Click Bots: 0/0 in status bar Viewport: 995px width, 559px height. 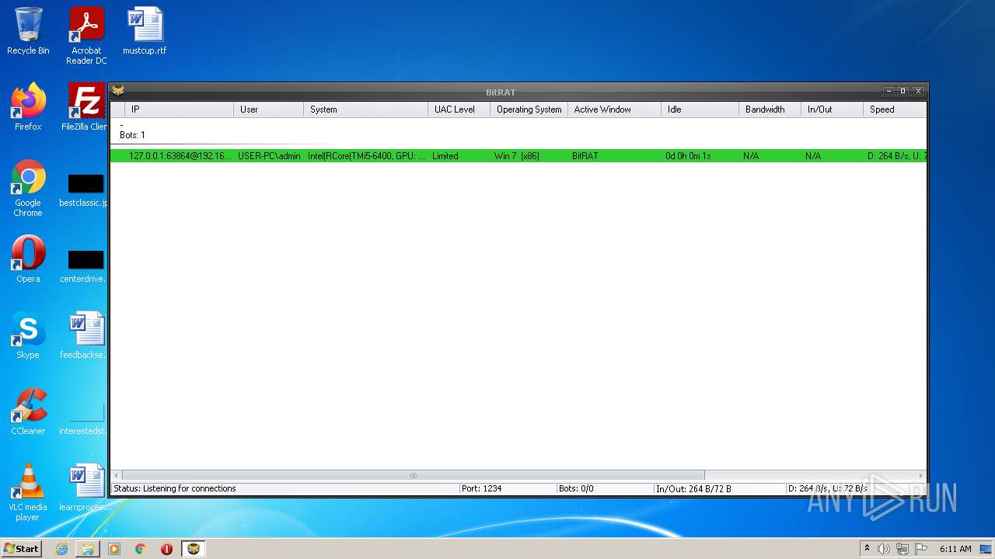coord(576,488)
